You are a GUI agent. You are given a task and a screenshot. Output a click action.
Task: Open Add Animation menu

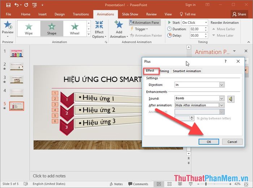[x=119, y=29]
